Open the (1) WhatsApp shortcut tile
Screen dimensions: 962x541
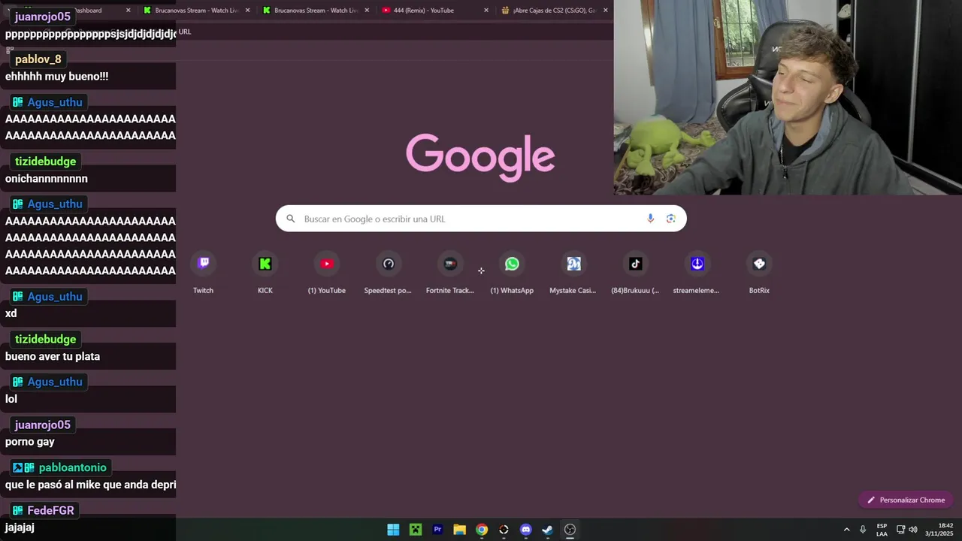512,274
